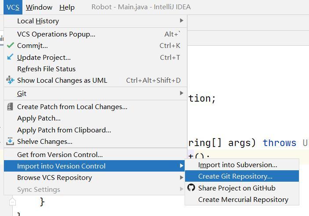Click the disabled Sync Settings entry
Viewport: 309px width, 216px height.
[x=94, y=189]
